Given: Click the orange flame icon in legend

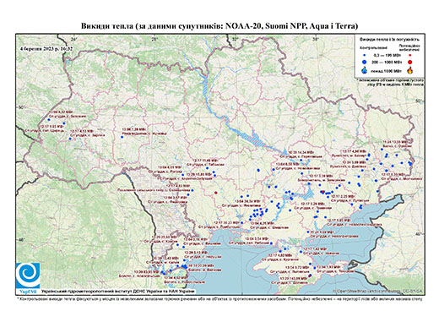Looking at the screenshot, I should coord(410,70).
